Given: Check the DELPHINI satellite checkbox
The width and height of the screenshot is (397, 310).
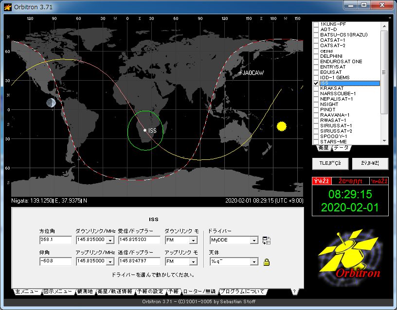Looking at the screenshot, I should pos(316,56).
